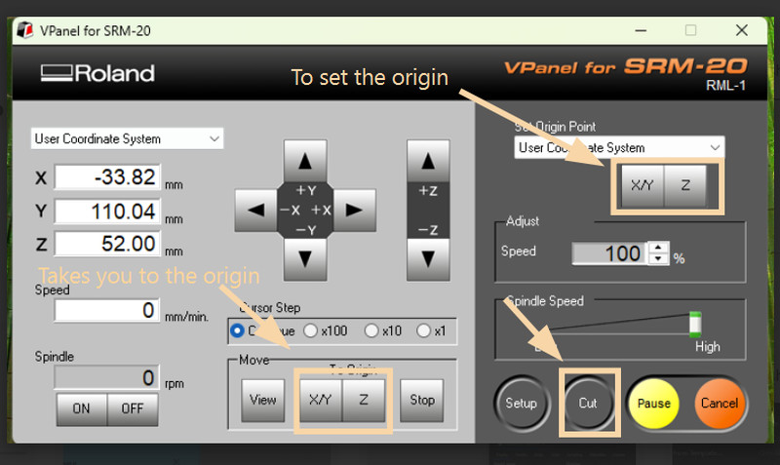780x465 pixels.
Task: Click the Adjust Speed value field
Action: point(610,253)
